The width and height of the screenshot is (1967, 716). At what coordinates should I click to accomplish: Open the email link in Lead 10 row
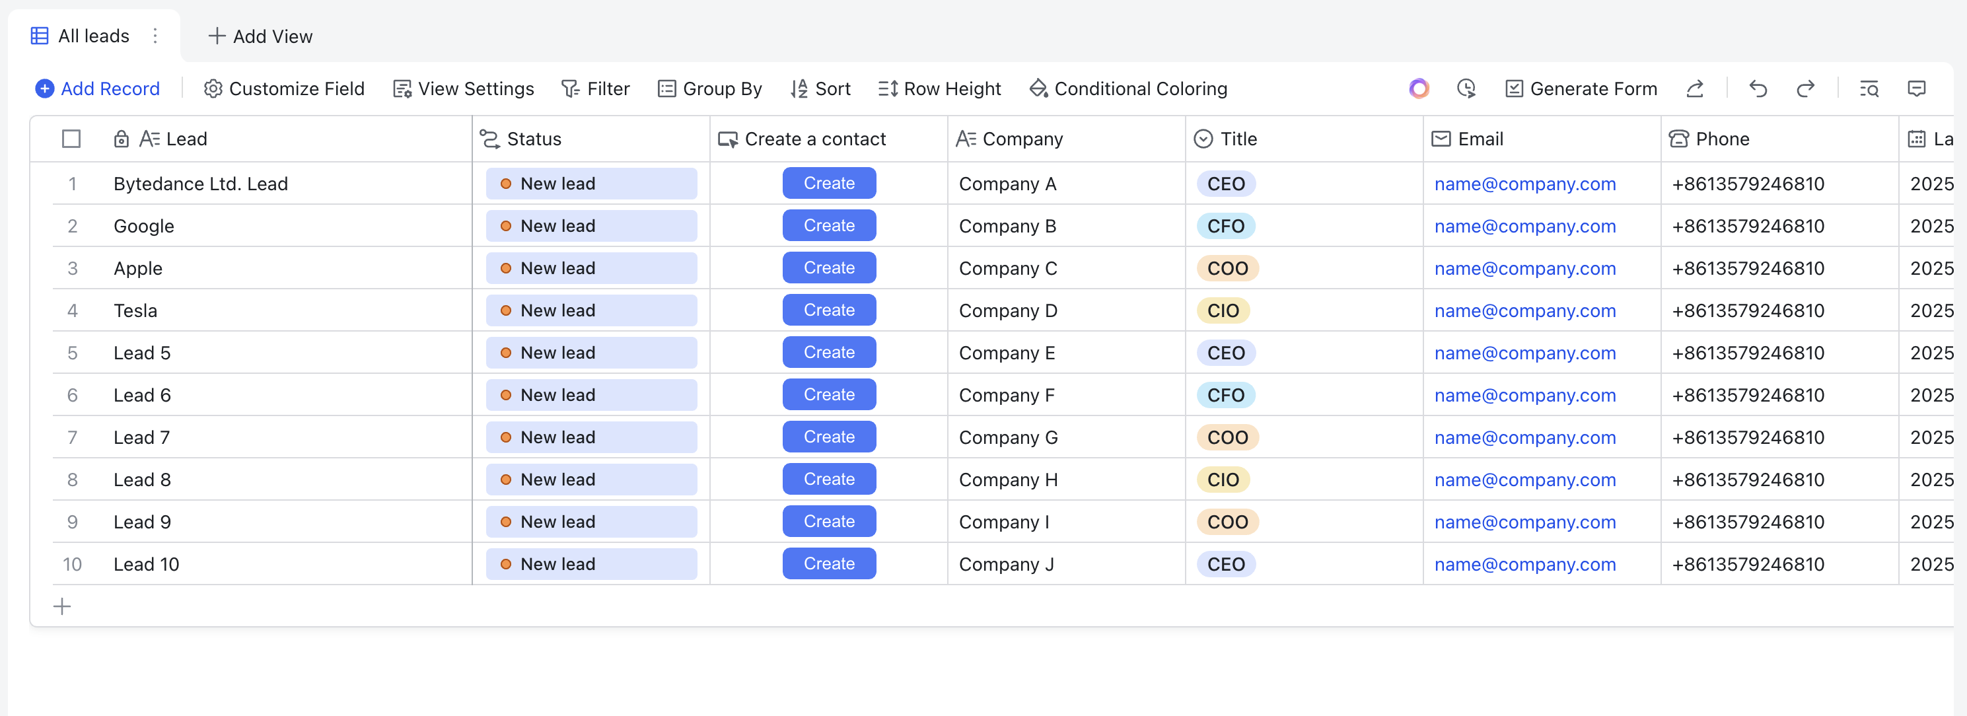click(x=1524, y=564)
